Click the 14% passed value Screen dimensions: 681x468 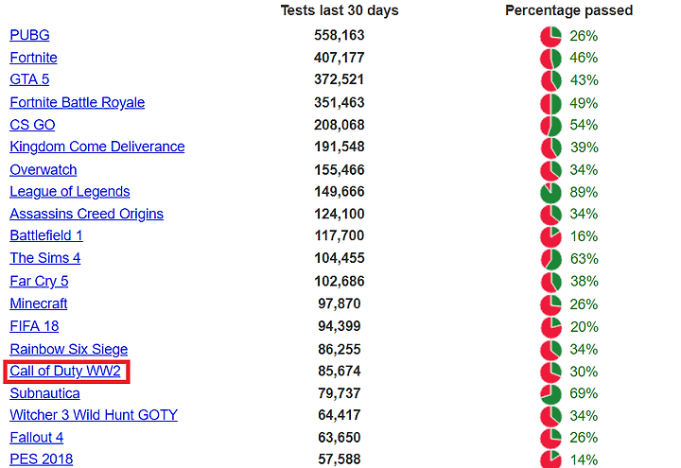585,460
